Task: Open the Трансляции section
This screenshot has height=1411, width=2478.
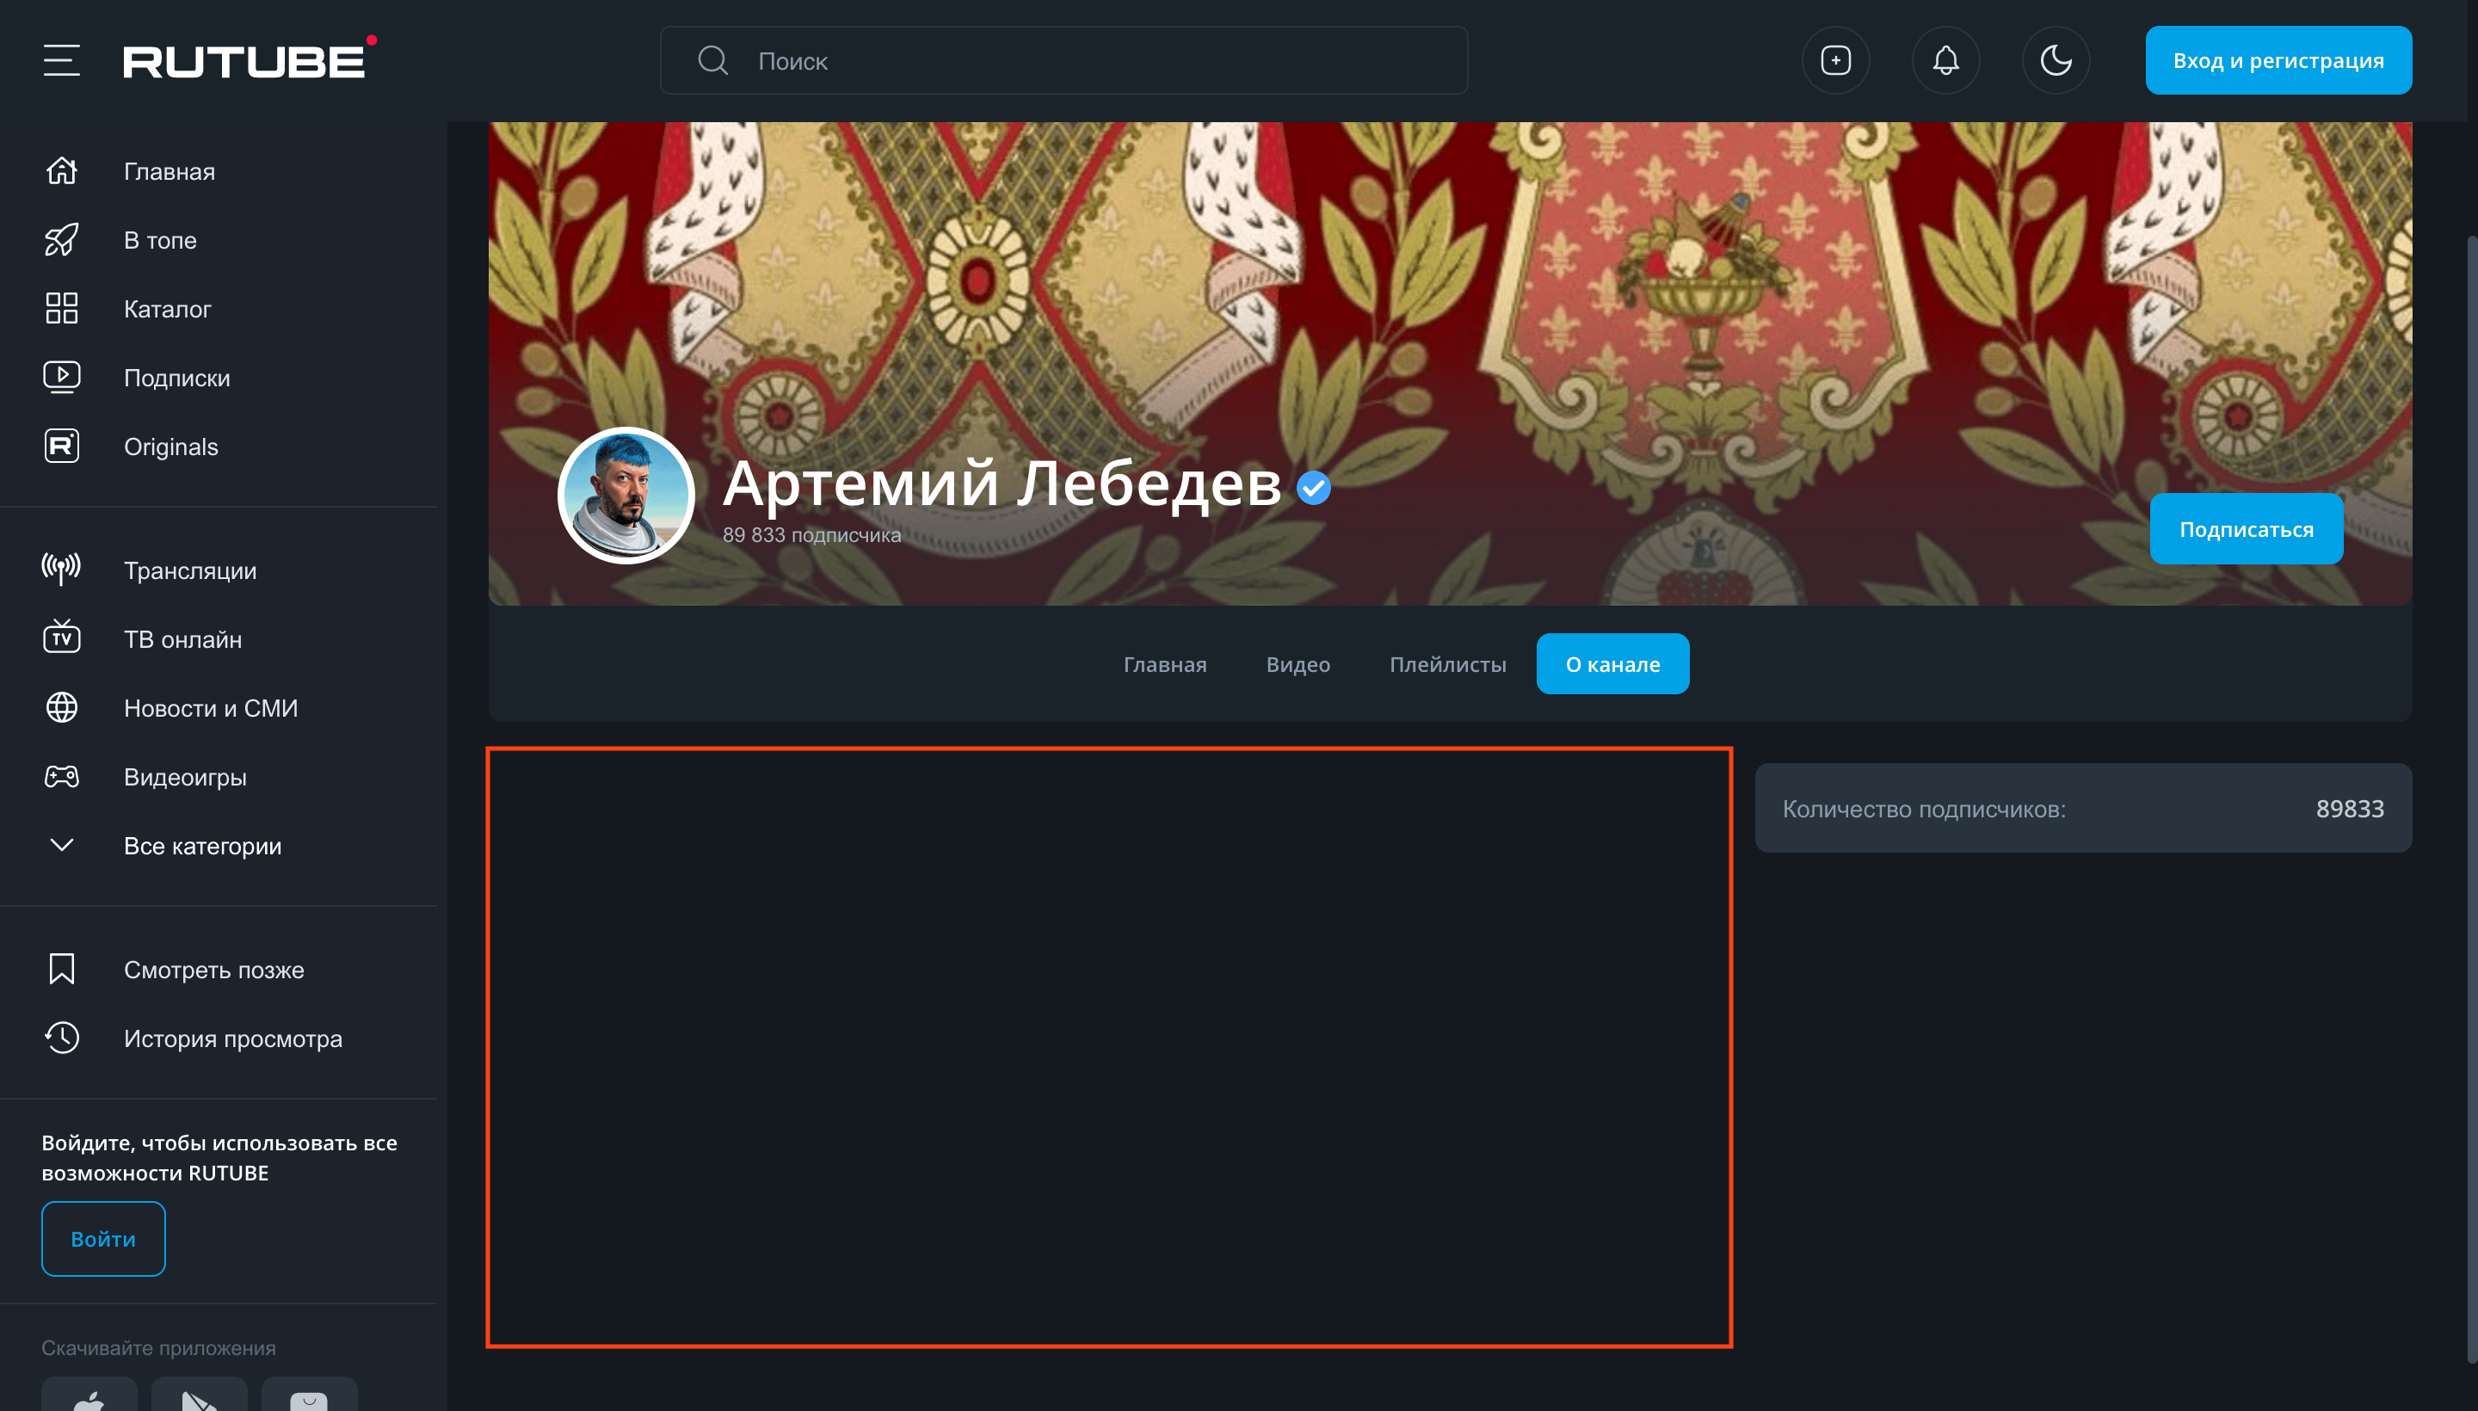Action: point(189,570)
